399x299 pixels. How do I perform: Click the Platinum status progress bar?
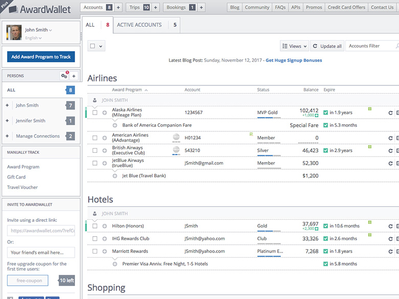pos(269,256)
